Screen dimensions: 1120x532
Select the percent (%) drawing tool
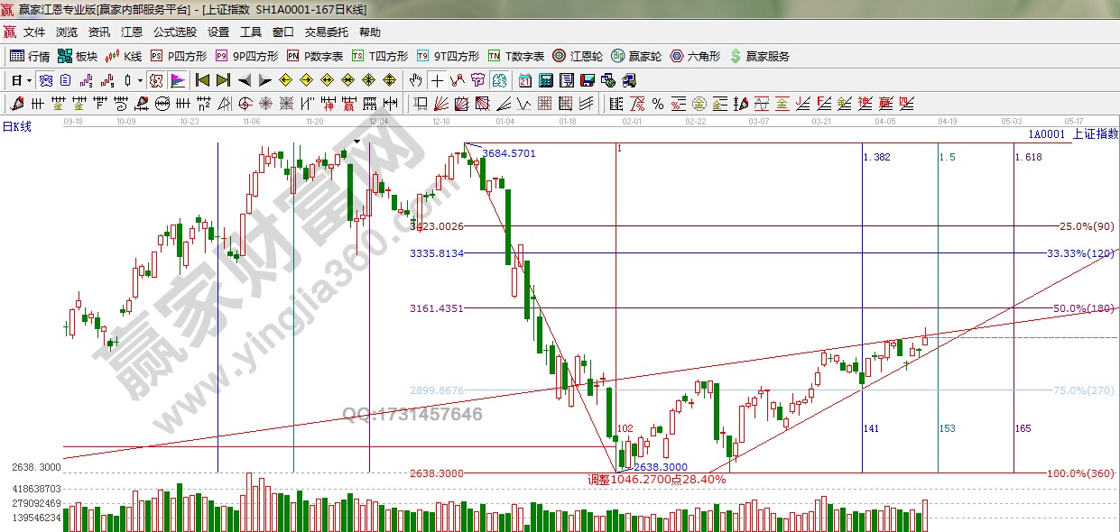pyautogui.click(x=657, y=104)
